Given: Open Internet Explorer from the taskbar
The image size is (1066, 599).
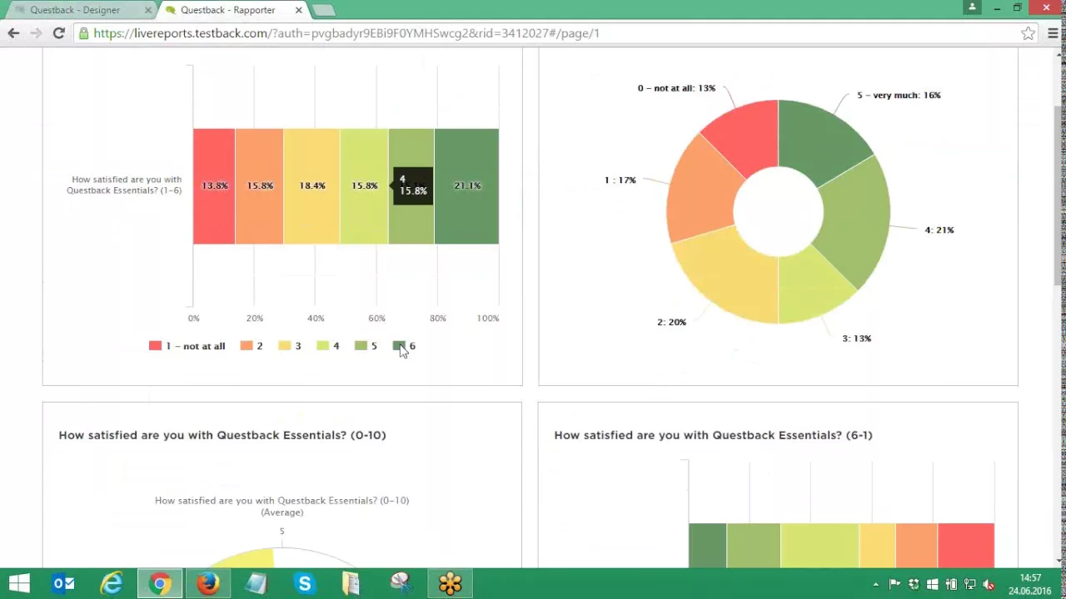Looking at the screenshot, I should (x=112, y=584).
